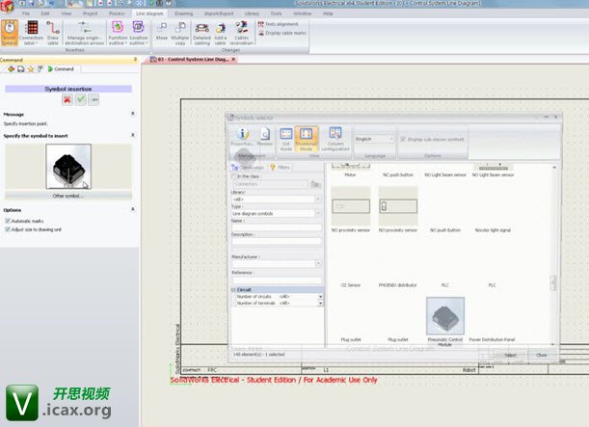Toggle the Automatic marks checkbox
Image resolution: width=589 pixels, height=427 pixels.
8,221
